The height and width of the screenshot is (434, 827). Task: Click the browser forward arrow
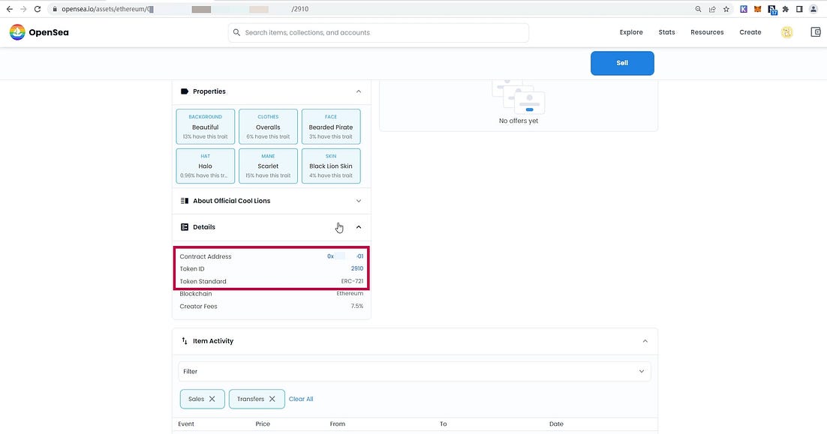[23, 9]
